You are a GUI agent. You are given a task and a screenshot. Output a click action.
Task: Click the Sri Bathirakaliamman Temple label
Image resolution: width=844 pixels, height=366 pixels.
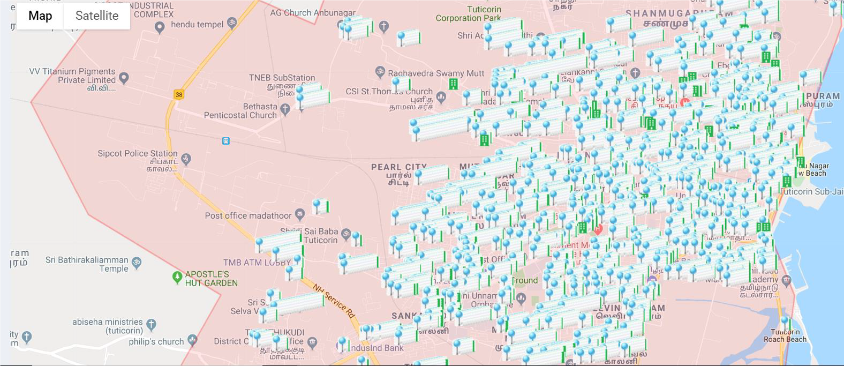87,264
